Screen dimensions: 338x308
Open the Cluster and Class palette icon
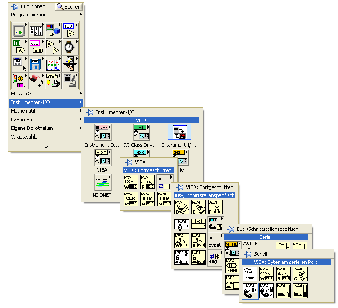pos(53,30)
